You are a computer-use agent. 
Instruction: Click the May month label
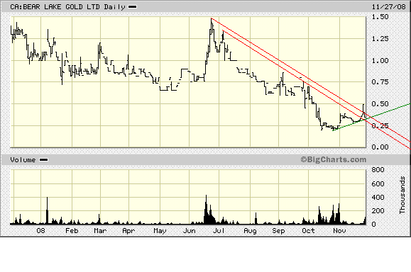tap(160, 231)
